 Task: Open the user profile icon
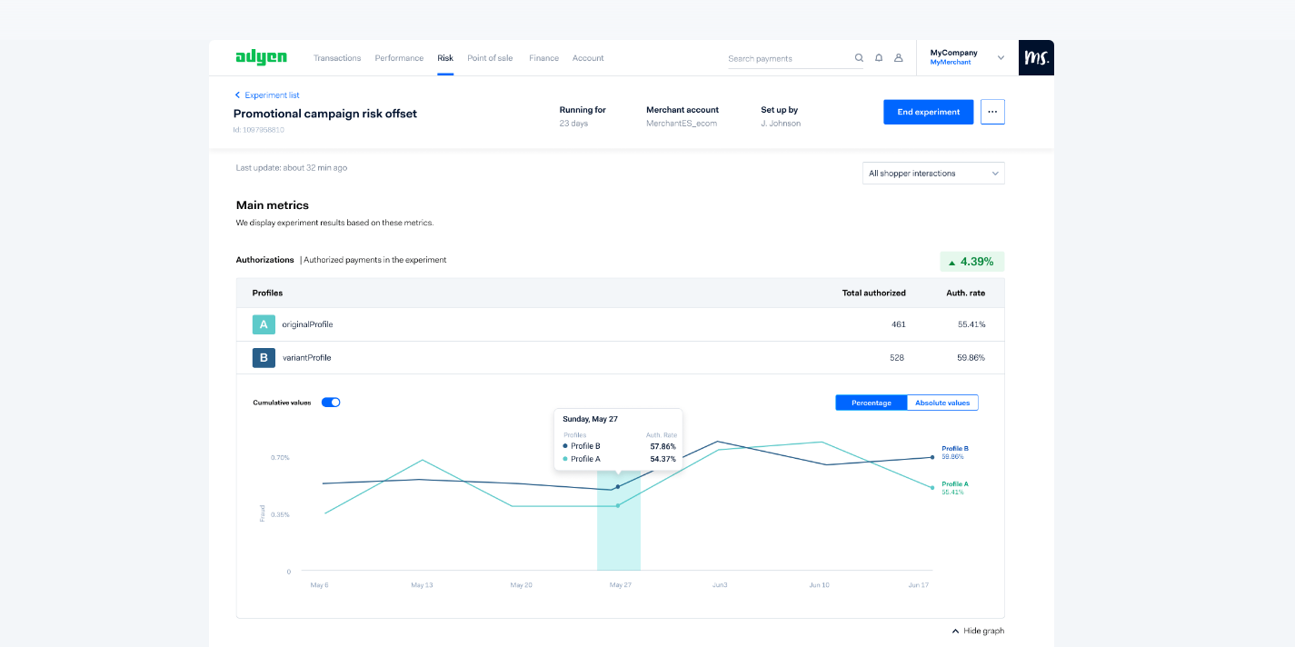pyautogui.click(x=899, y=58)
